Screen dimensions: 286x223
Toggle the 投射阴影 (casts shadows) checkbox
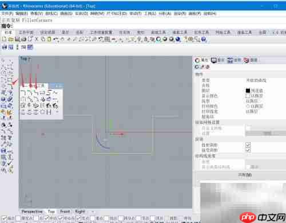click(x=248, y=144)
